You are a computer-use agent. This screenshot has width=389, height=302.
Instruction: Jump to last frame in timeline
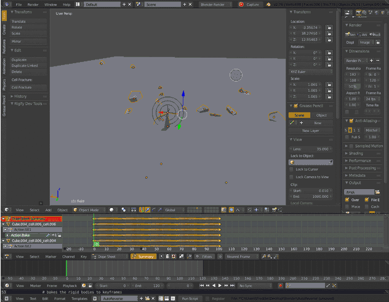232,285
